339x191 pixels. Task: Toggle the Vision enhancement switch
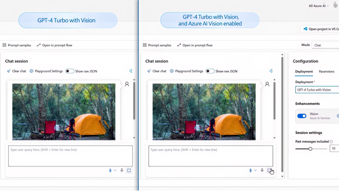click(302, 116)
